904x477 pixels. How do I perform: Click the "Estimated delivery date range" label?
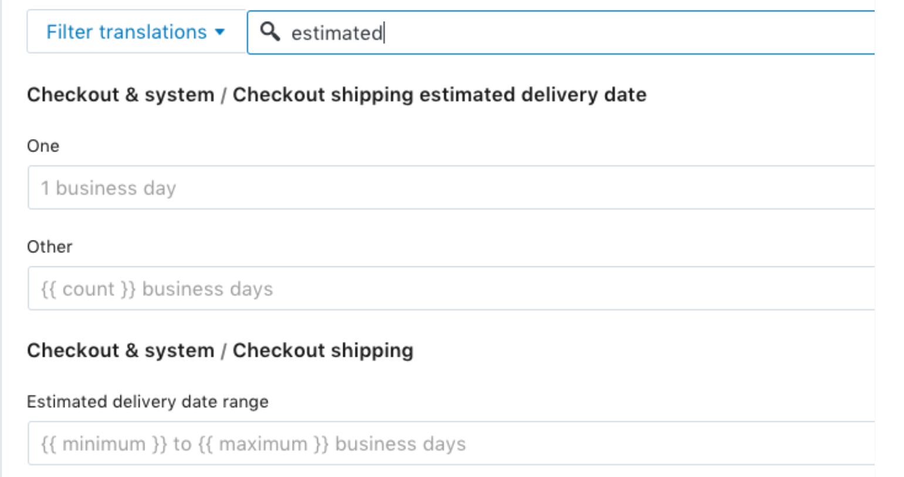coord(148,402)
